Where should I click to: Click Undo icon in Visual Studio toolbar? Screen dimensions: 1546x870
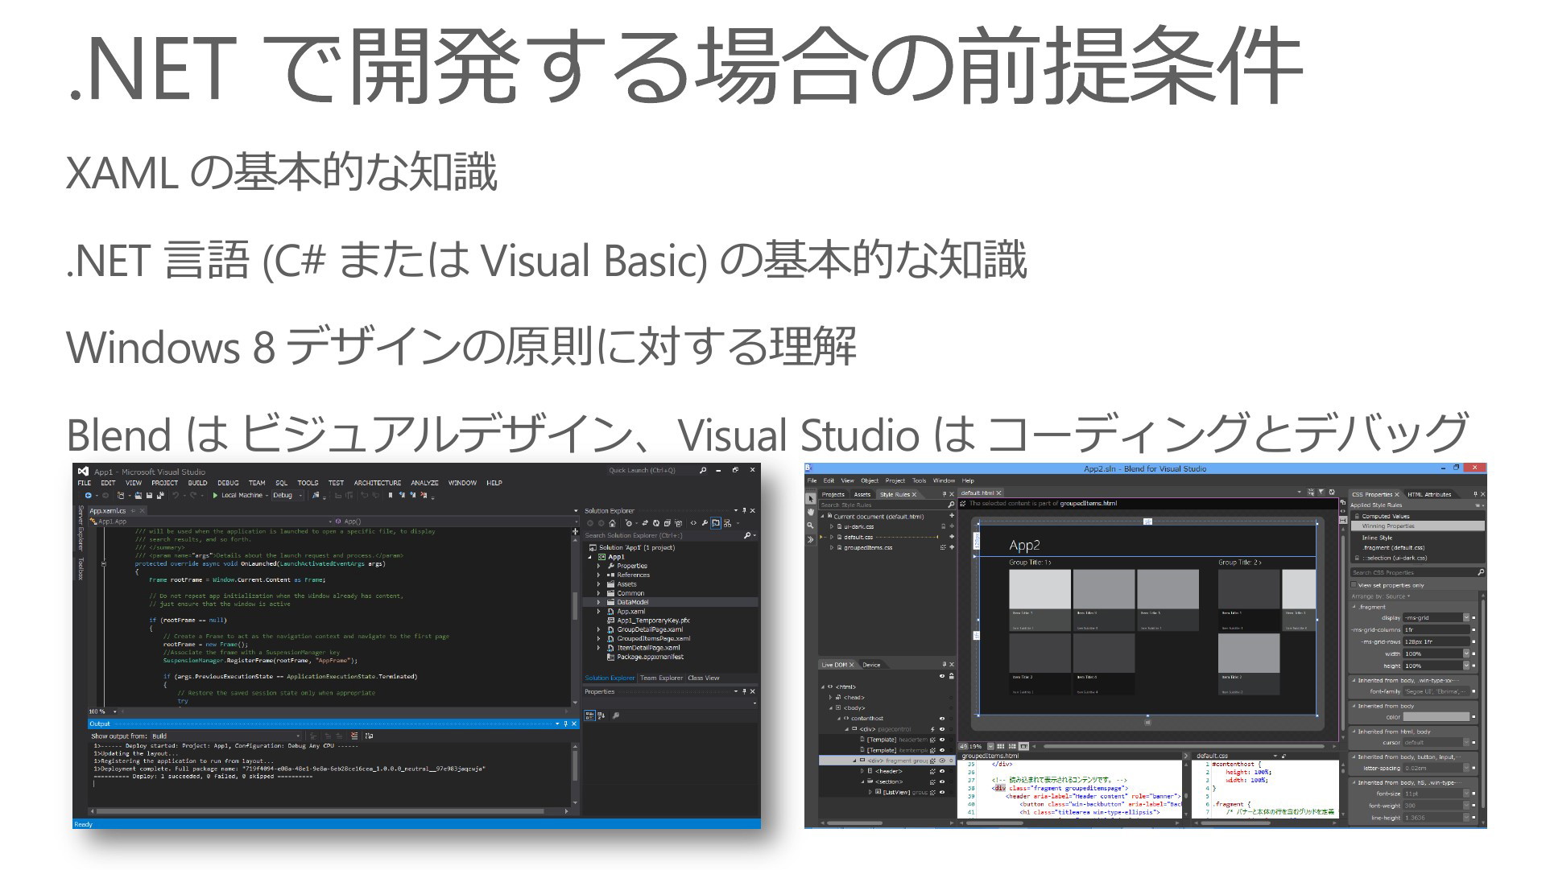176,495
